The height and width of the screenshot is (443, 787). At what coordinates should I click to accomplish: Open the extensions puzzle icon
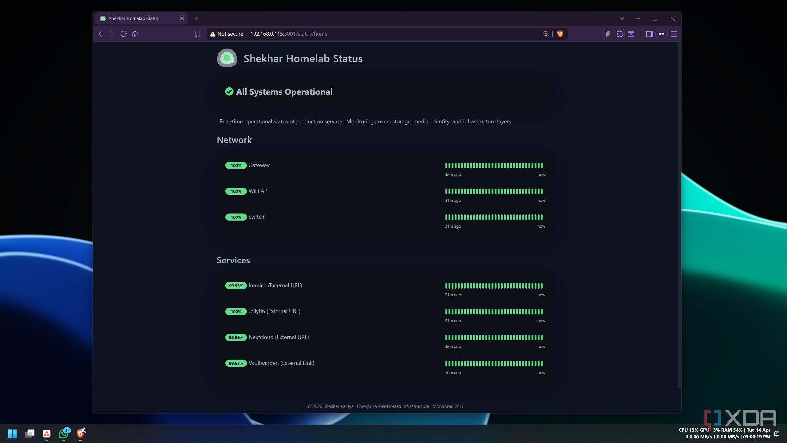(619, 34)
